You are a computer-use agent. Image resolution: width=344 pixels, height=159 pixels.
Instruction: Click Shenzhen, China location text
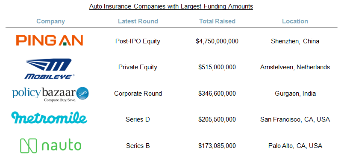tap(295, 41)
